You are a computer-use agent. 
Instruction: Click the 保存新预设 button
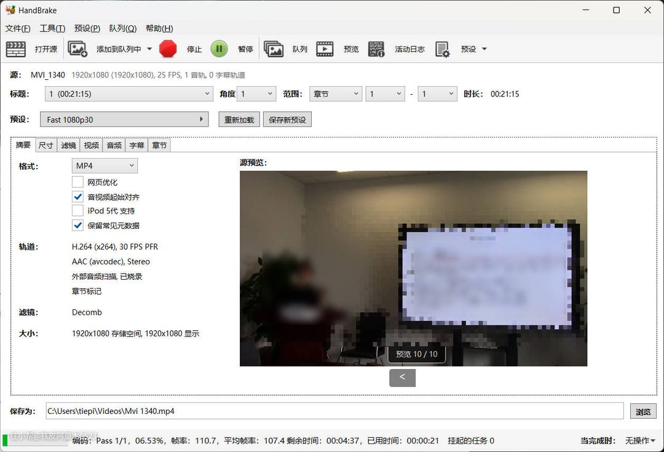[x=287, y=119]
